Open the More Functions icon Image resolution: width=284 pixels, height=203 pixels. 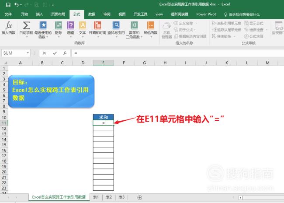[150, 25]
